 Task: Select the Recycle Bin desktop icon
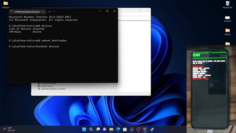pyautogui.click(x=228, y=4)
